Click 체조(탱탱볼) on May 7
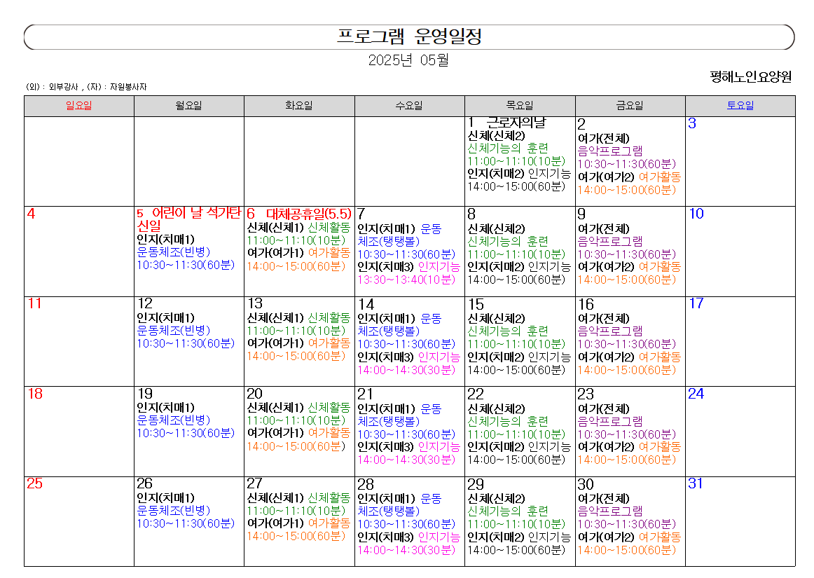 click(388, 242)
